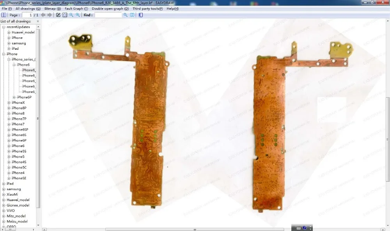Expand the Gionee_model tree node

(x=4, y=205)
